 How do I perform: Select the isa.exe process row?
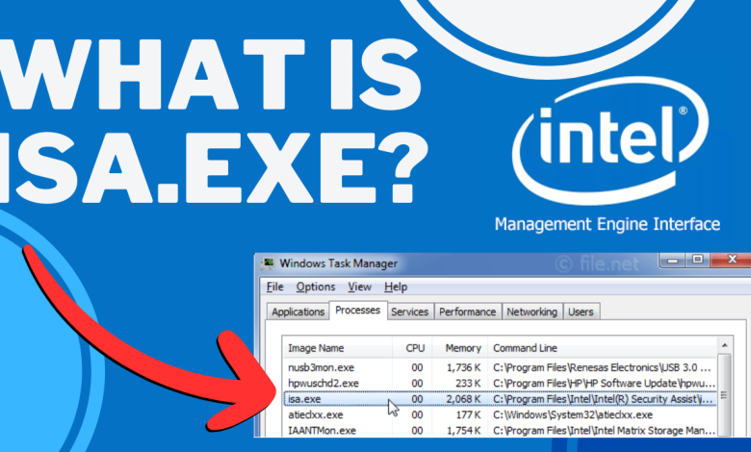[500, 399]
